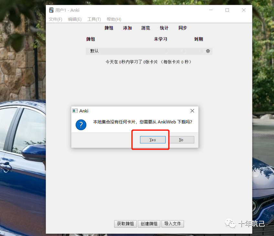The height and width of the screenshot is (236, 274).
Task: Open the 文件(F) menu
Action: (x=55, y=19)
